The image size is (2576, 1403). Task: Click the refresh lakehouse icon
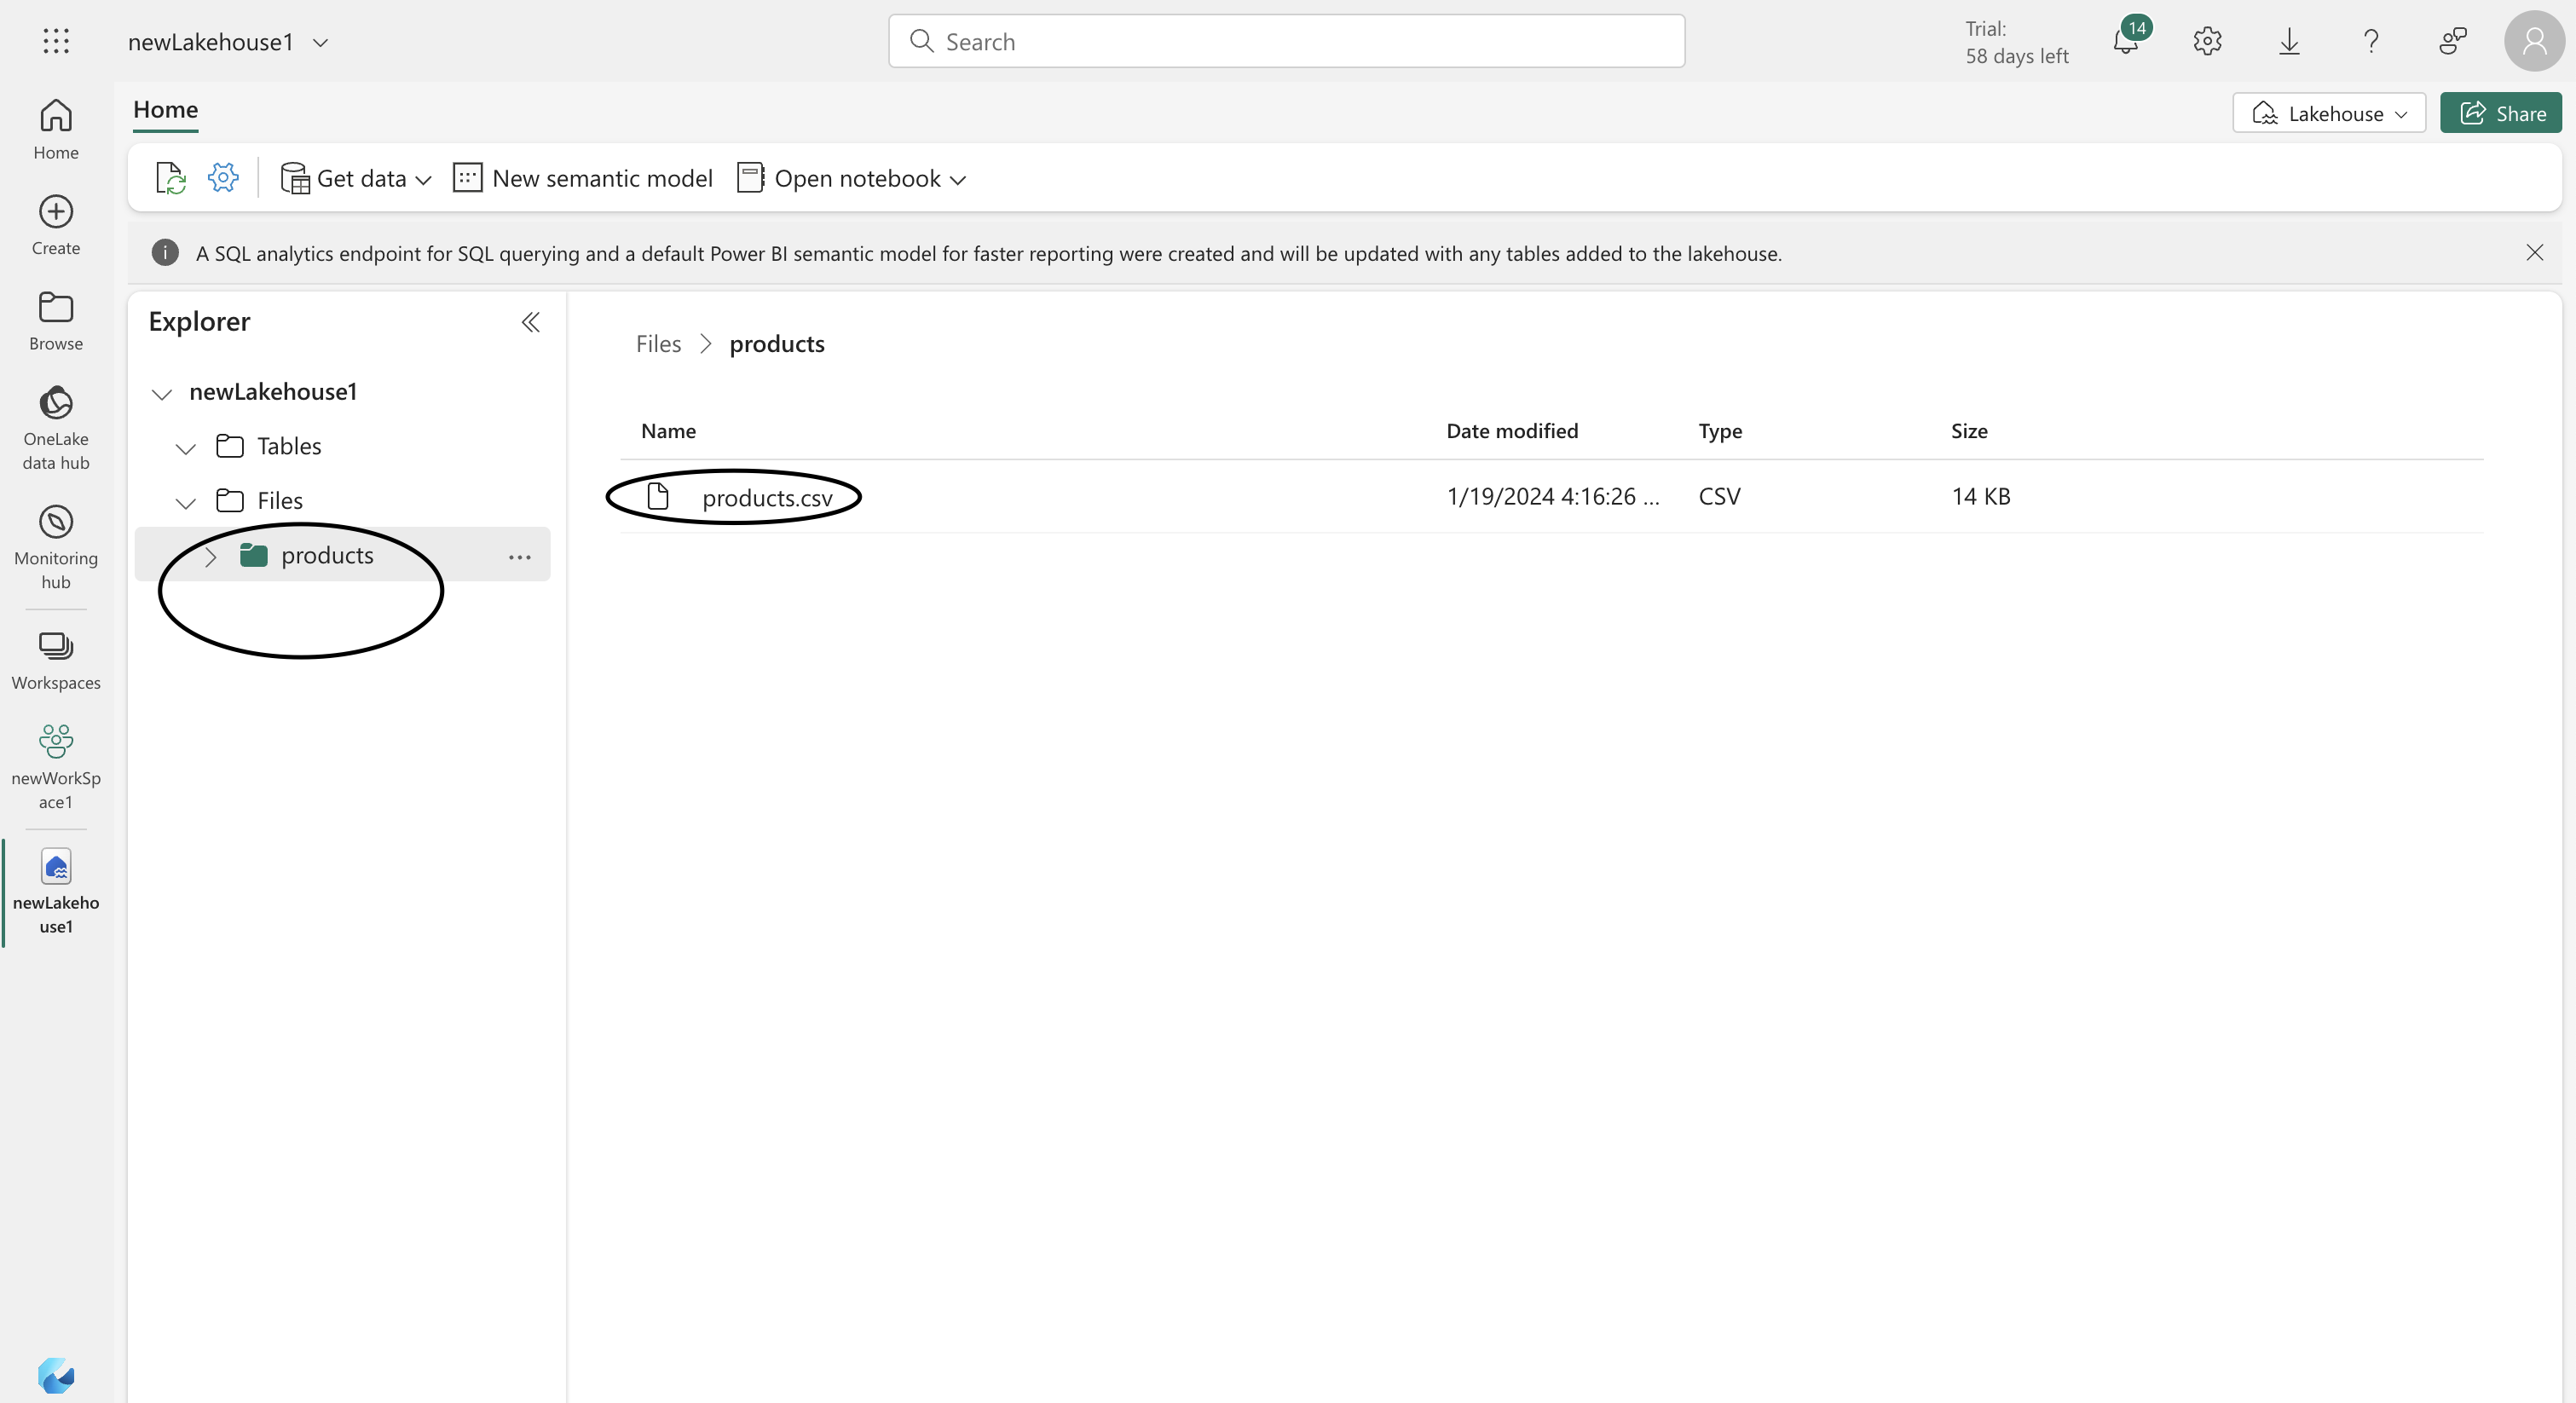[x=171, y=178]
